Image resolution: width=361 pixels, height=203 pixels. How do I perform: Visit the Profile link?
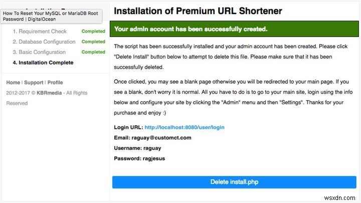coord(55,83)
